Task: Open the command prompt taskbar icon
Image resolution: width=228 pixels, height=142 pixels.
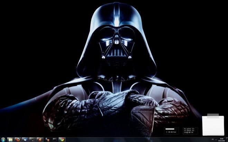Action: 55,140
